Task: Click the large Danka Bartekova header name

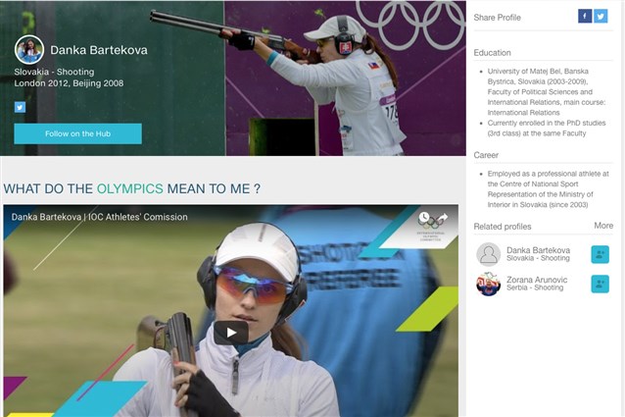Action: tap(99, 50)
